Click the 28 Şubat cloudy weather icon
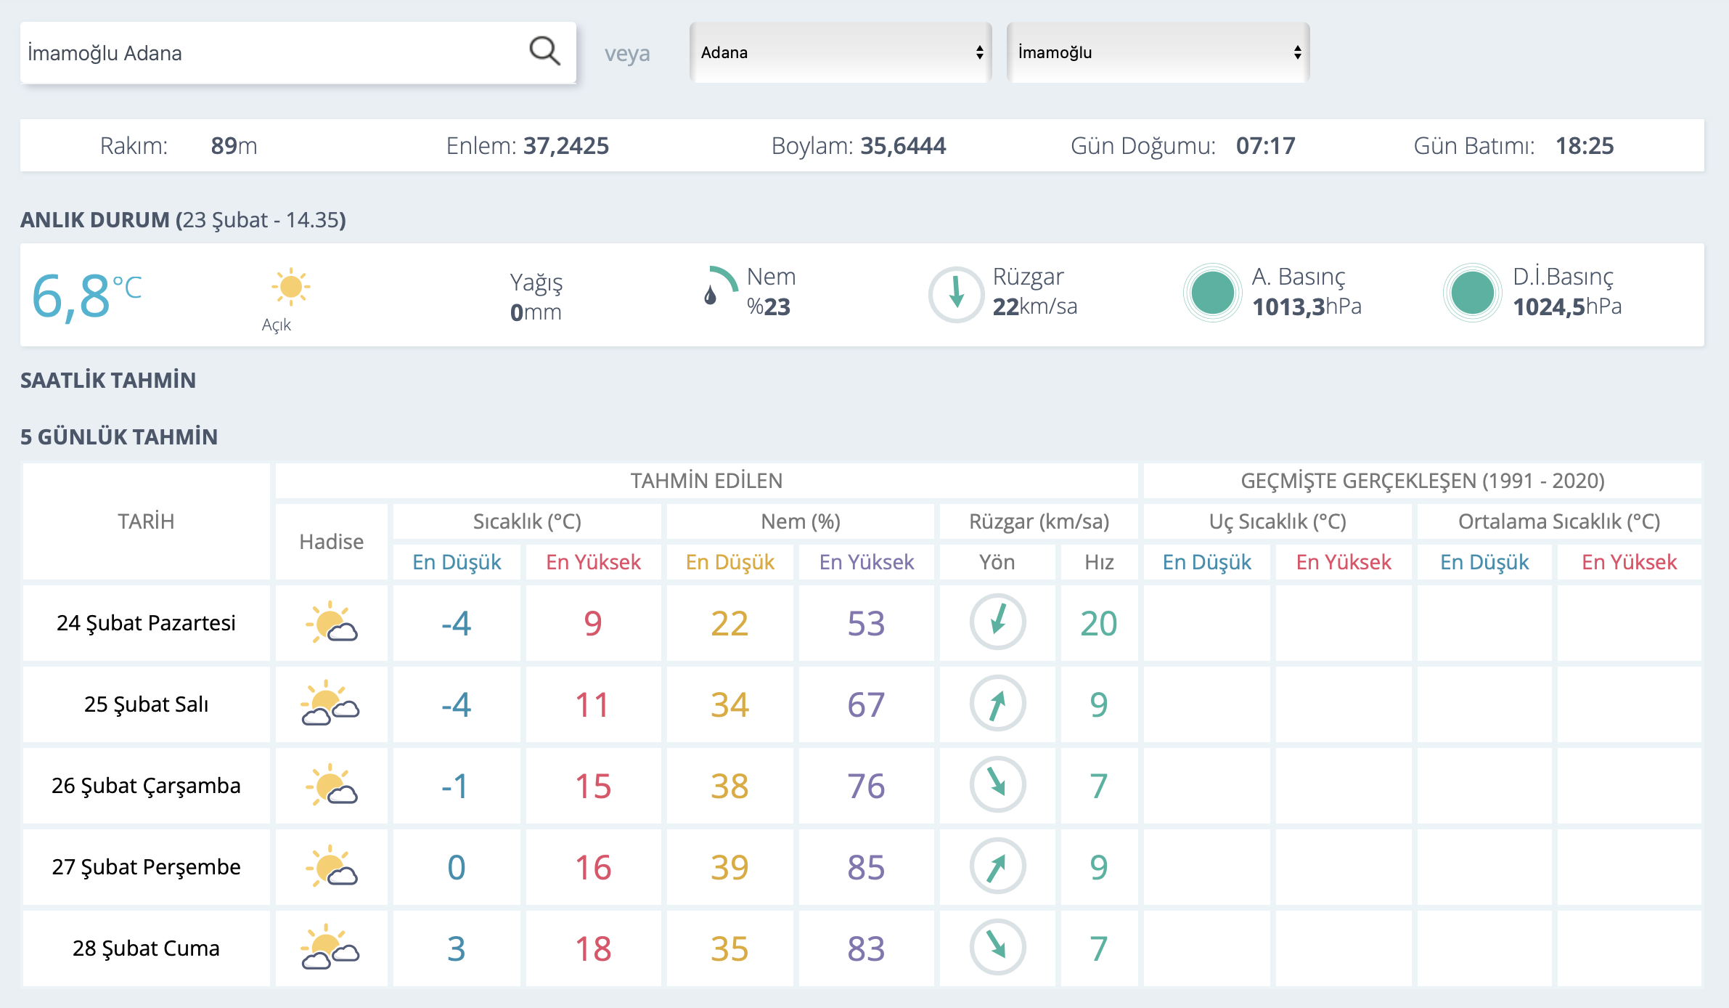The image size is (1729, 1008). pos(330,947)
